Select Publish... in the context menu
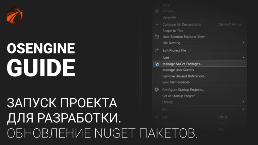The width and height of the screenshot is (258, 145). [169, 11]
